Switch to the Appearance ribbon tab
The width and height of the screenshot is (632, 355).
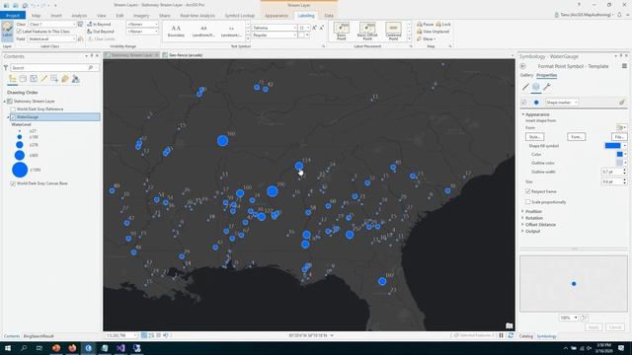276,16
